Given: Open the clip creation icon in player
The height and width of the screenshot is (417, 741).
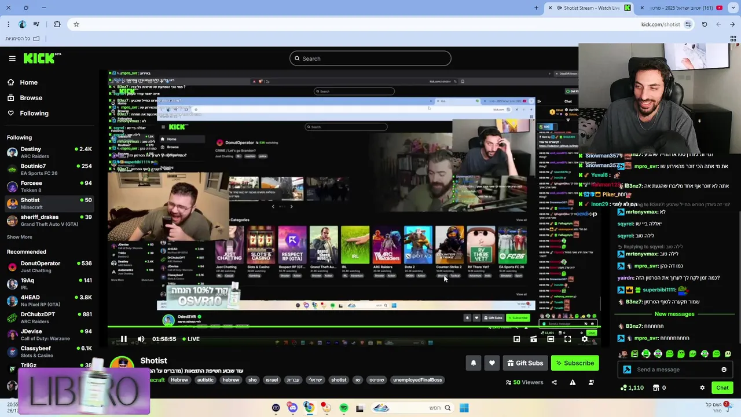Looking at the screenshot, I should point(534,339).
